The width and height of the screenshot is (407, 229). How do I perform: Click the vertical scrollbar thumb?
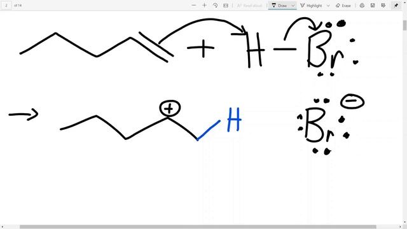pyautogui.click(x=404, y=25)
